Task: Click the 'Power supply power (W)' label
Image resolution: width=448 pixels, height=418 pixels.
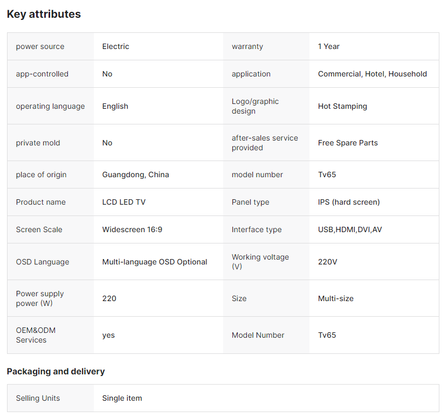Action: click(40, 298)
